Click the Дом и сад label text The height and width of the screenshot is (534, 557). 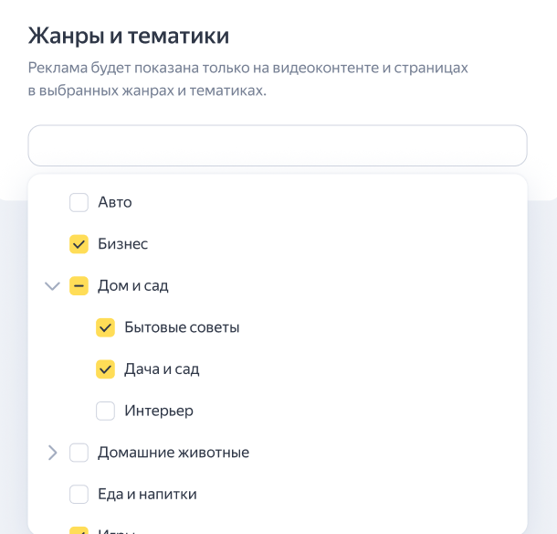133,286
